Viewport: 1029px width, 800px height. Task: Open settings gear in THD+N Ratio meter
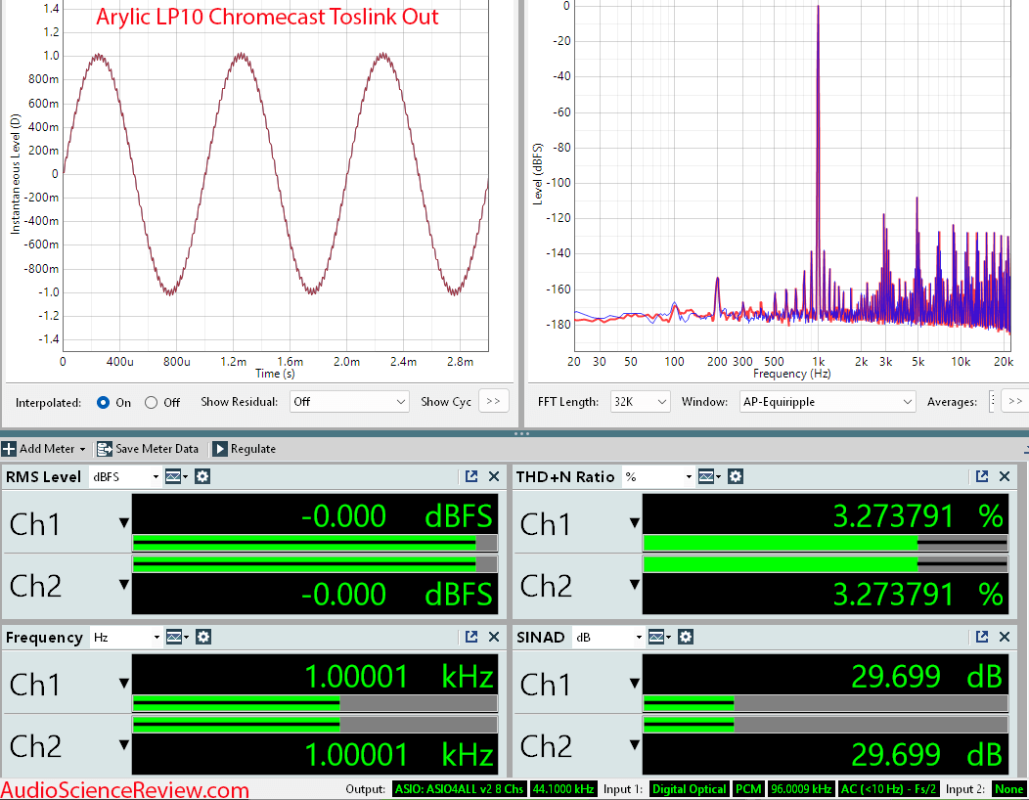click(736, 476)
